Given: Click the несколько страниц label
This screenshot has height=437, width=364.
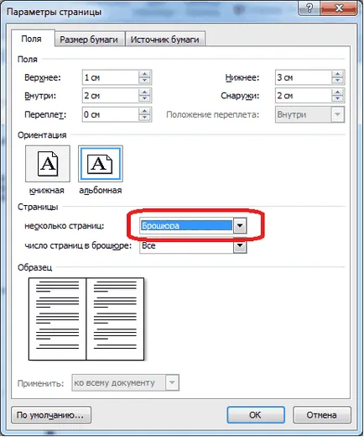Looking at the screenshot, I should point(65,226).
